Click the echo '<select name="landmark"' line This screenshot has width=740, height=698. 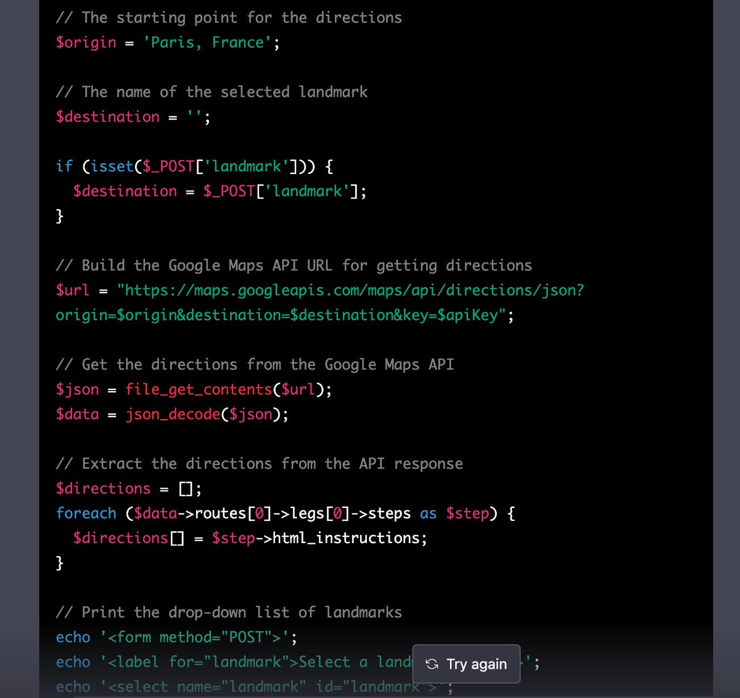point(255,687)
